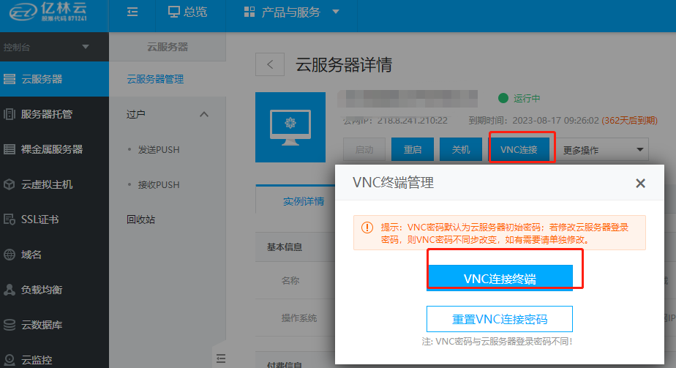The height and width of the screenshot is (368, 676).
Task: Click the SSL证书 icon in sidebar
Action: (10, 219)
